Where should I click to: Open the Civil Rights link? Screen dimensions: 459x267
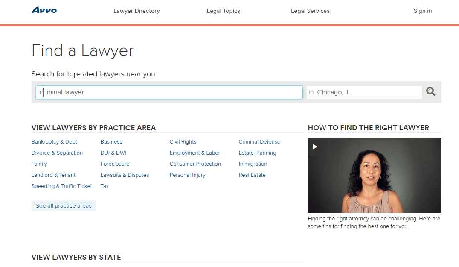183,142
